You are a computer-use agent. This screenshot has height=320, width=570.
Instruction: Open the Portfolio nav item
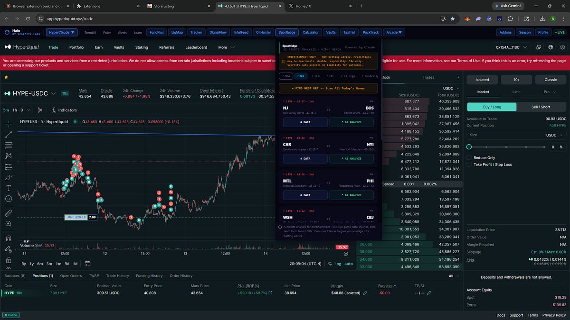[76, 47]
